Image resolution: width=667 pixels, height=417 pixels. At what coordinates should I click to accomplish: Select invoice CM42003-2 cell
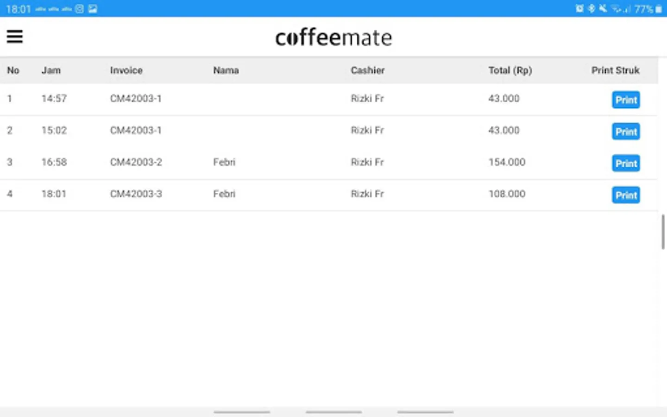(136, 162)
